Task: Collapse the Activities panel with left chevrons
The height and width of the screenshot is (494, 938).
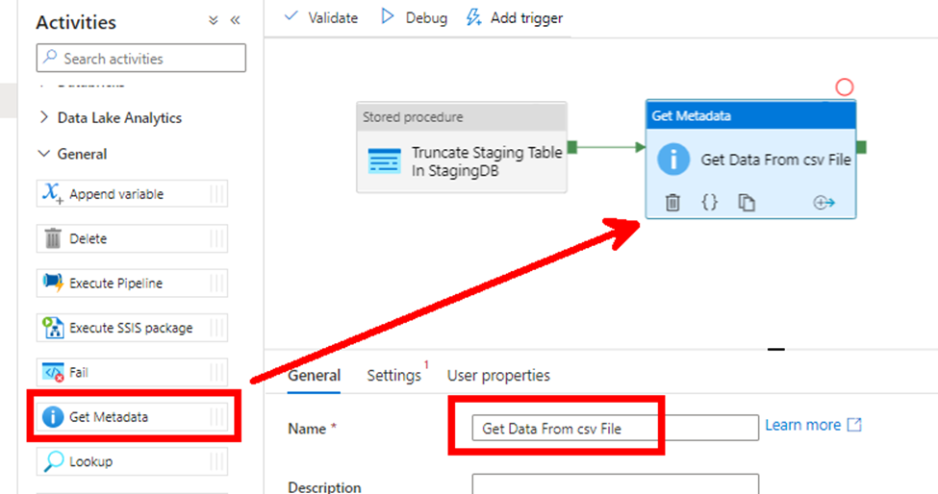Action: click(235, 20)
